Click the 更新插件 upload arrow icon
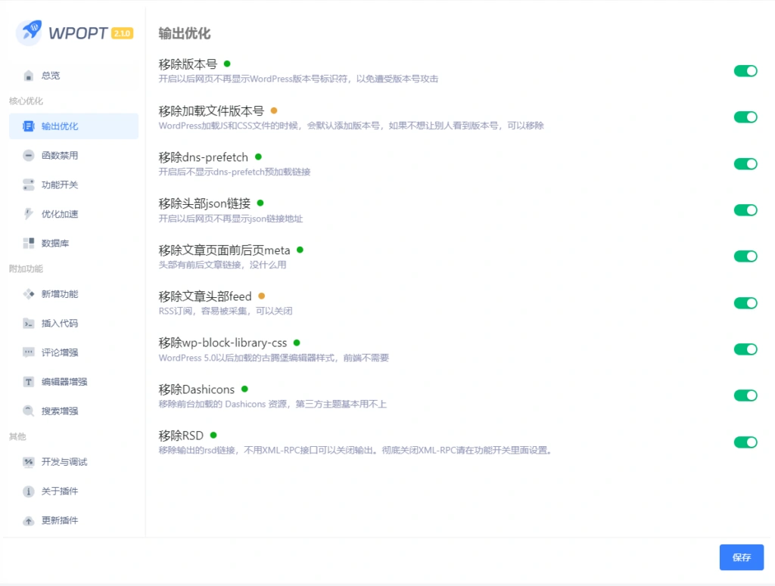The width and height of the screenshot is (775, 586). (29, 520)
